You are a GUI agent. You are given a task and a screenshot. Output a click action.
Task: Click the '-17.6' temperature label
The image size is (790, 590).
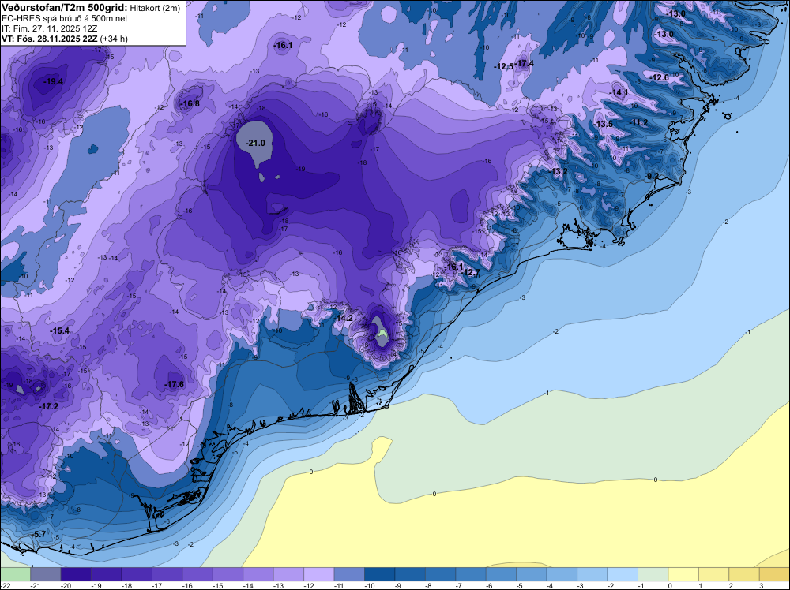(174, 384)
